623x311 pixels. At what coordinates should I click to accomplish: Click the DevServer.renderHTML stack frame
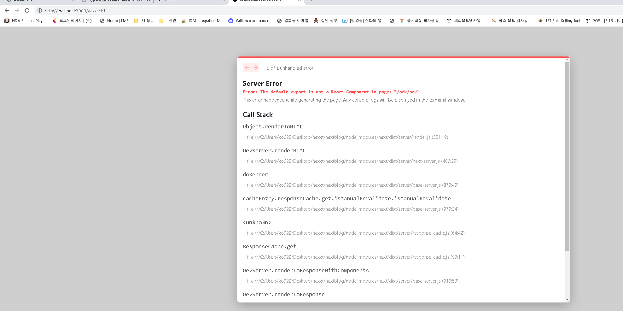click(274, 151)
